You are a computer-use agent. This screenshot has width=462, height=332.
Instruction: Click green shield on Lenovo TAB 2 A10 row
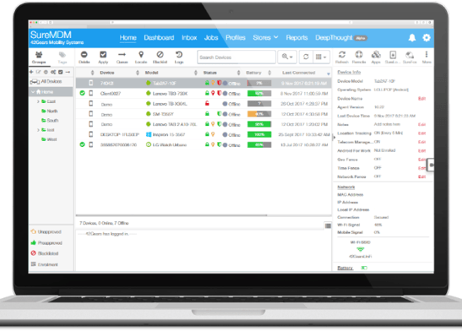(x=219, y=124)
